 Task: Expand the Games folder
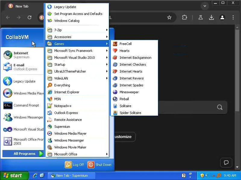(x=77, y=44)
